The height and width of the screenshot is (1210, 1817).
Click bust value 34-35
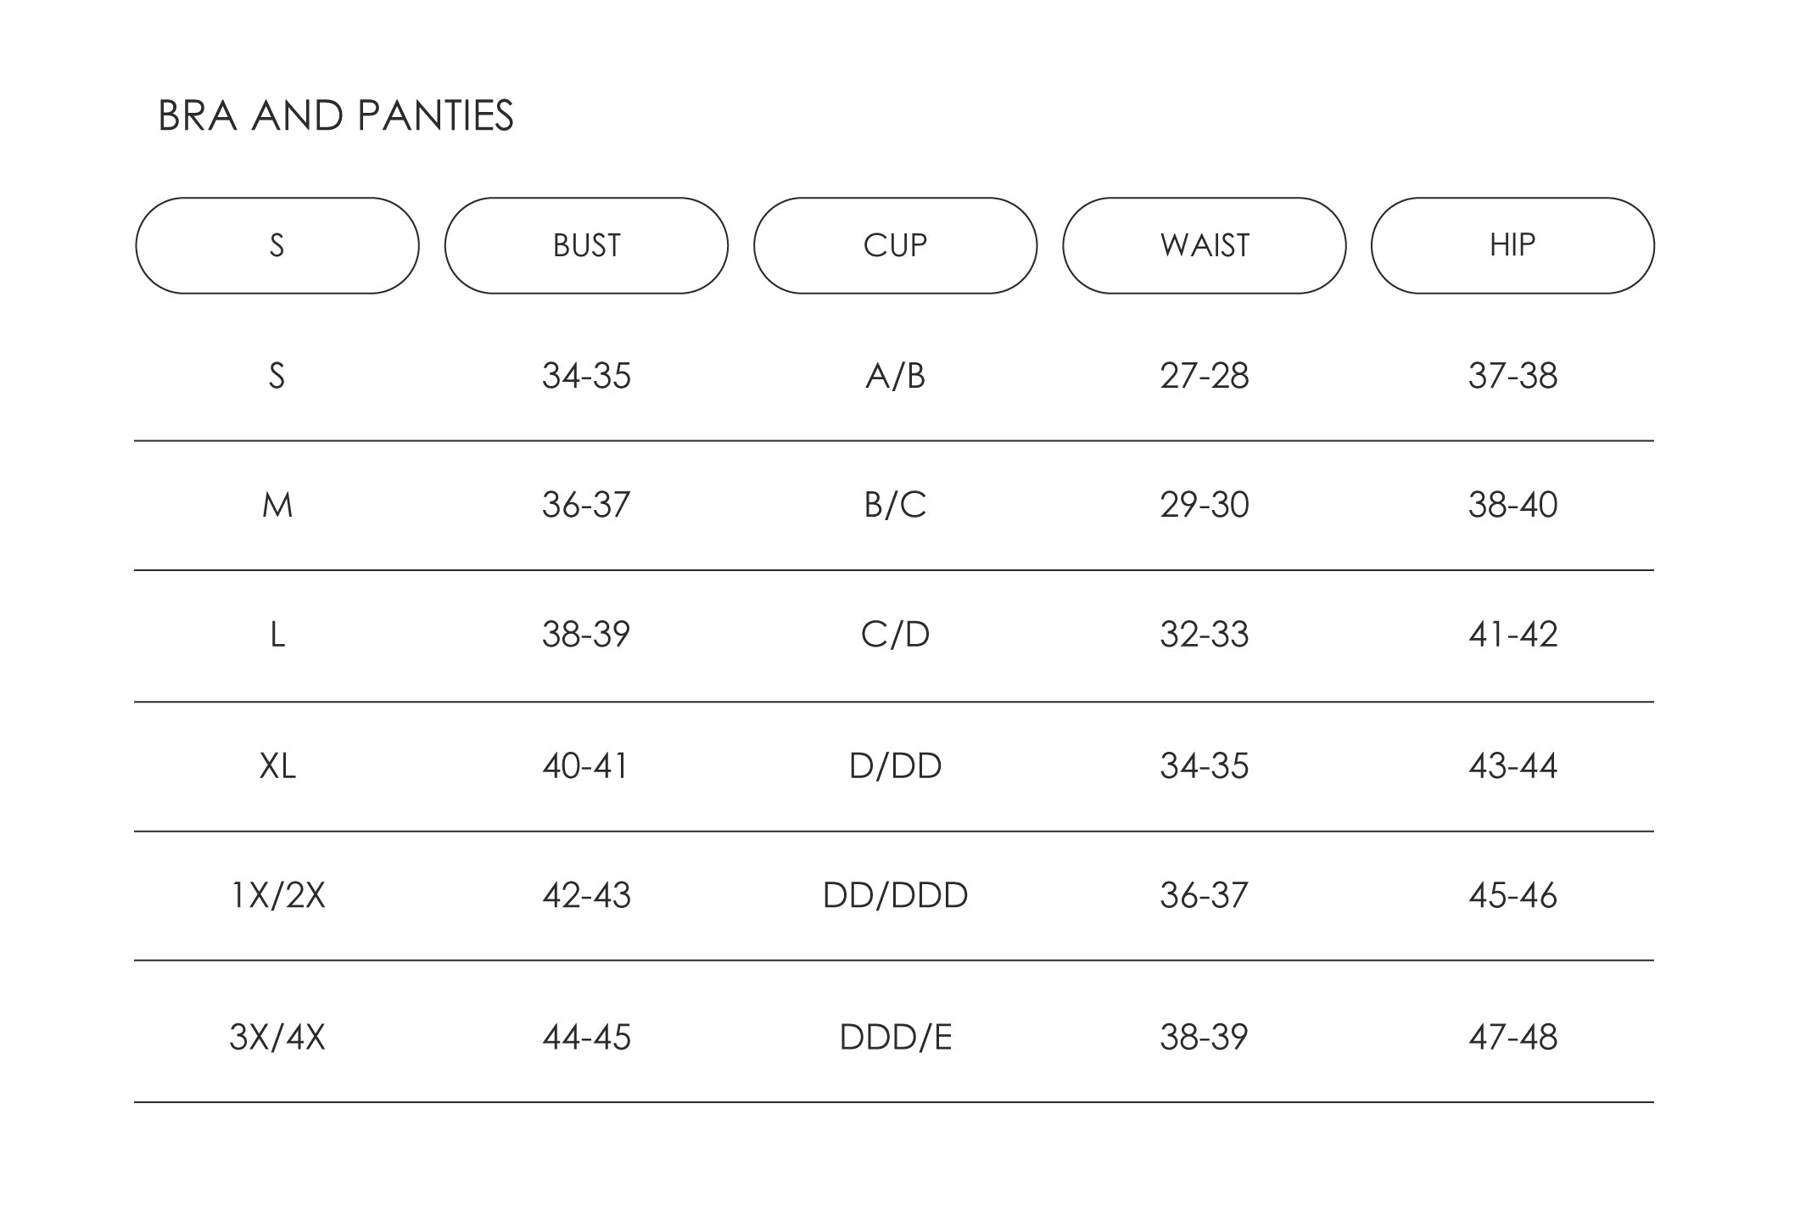586,376
